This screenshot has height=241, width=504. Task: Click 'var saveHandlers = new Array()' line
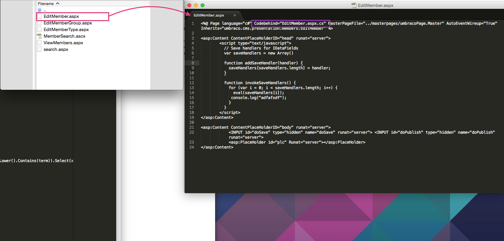[x=259, y=53]
